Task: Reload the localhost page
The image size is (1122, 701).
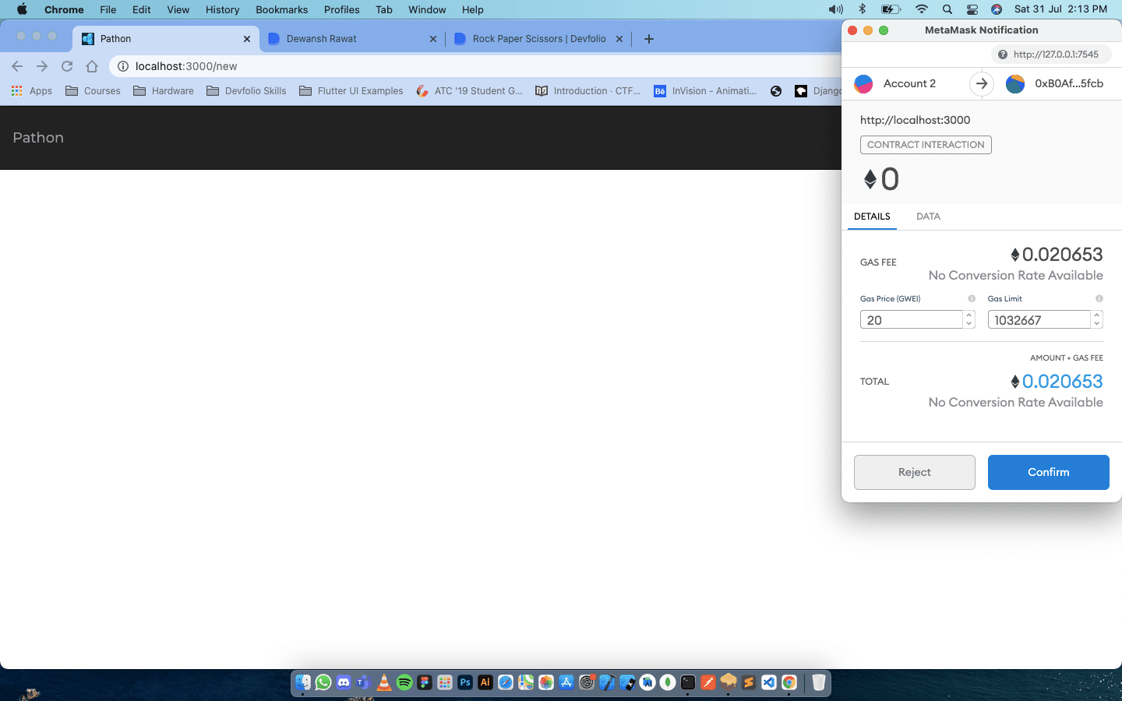Action: tap(67, 66)
